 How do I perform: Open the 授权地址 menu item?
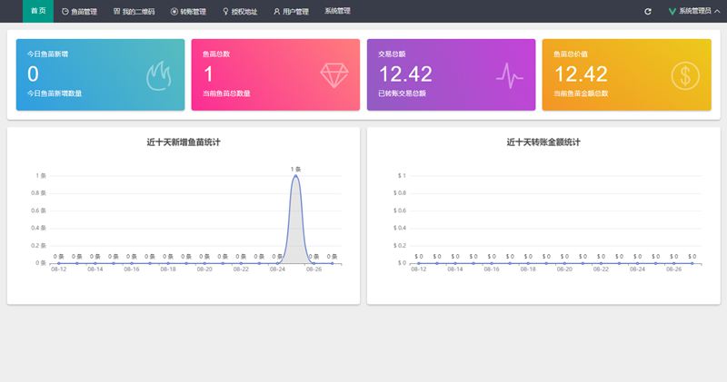(x=240, y=11)
